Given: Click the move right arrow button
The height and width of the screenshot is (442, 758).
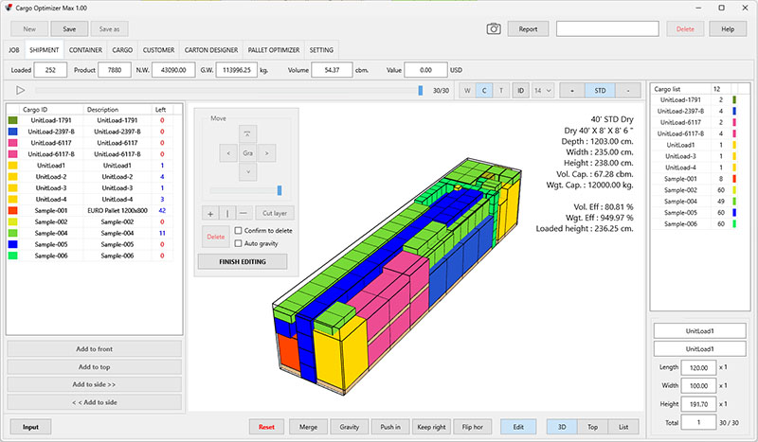Looking at the screenshot, I should coord(267,153).
